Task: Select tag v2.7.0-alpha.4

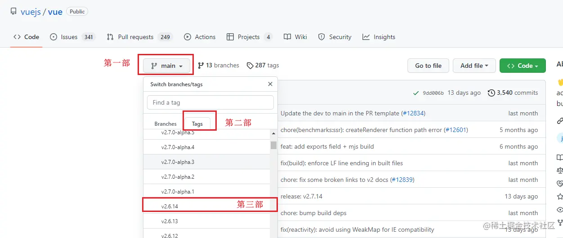Action: (x=206, y=147)
